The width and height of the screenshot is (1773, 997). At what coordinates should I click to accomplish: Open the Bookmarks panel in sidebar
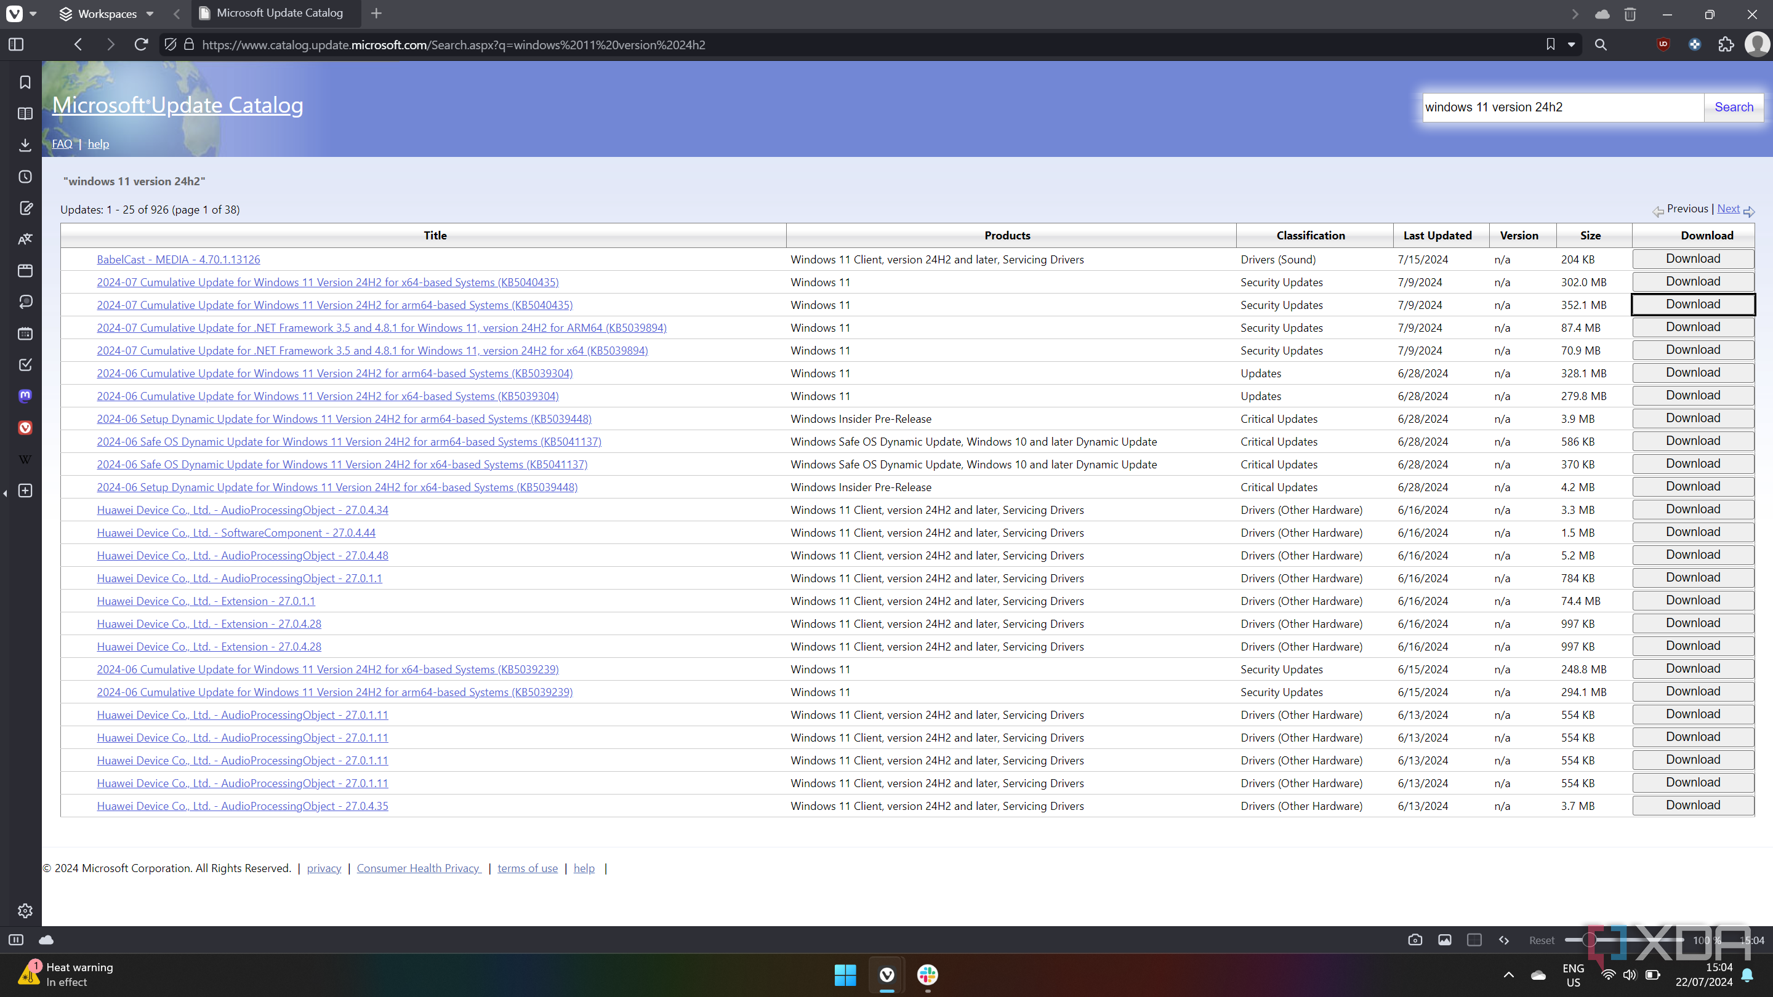pyautogui.click(x=25, y=82)
